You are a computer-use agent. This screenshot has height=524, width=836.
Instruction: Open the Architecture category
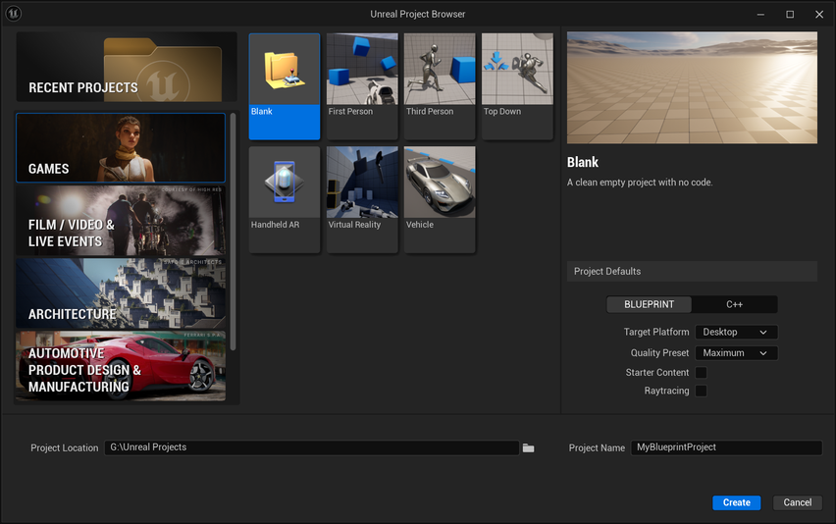(121, 293)
